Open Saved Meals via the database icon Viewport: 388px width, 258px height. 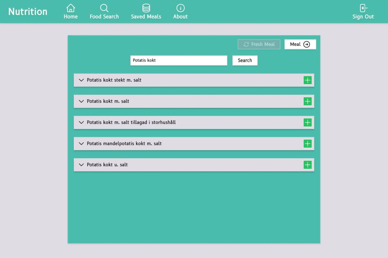[x=146, y=7]
